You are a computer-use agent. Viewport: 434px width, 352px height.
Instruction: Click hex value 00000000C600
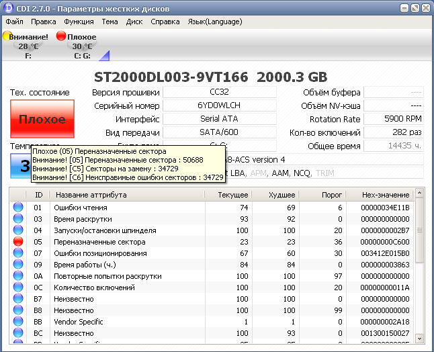coord(385,242)
